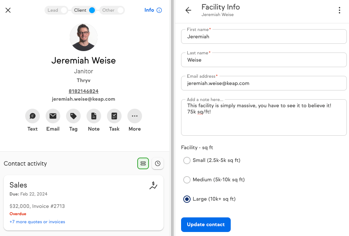Click the email jeremiah.weise@keap.com under the name
The image size is (349, 236).
click(84, 99)
